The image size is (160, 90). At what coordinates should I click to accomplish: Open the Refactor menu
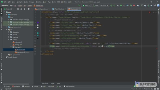point(38,2)
